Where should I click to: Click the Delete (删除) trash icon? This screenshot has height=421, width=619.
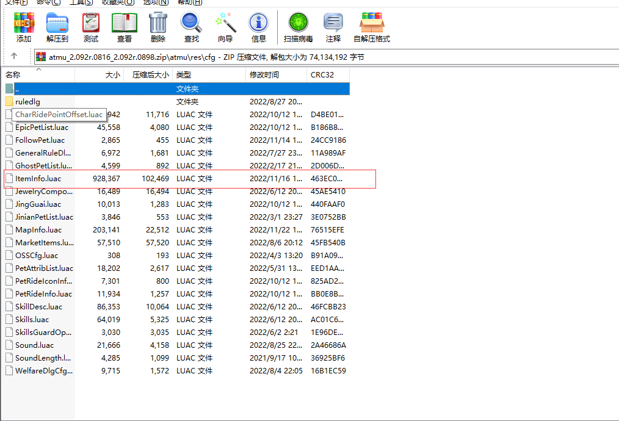[x=158, y=23]
